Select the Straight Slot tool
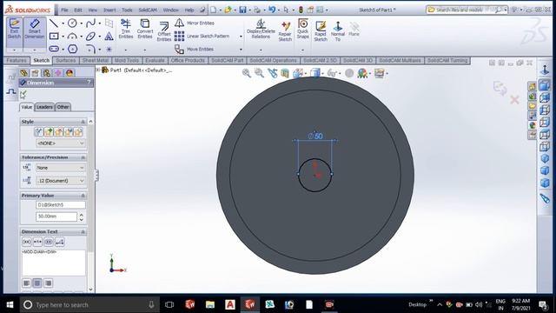 [x=54, y=49]
